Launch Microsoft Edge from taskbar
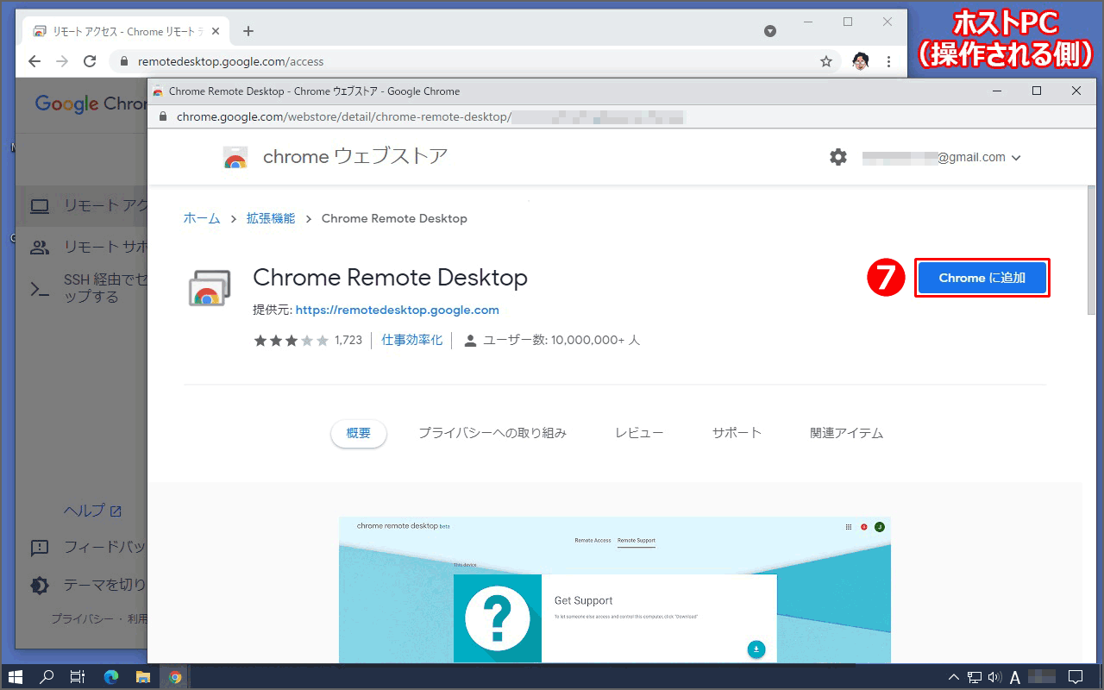Viewport: 1104px width, 690px height. pyautogui.click(x=111, y=677)
